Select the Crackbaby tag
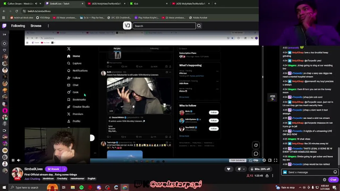This screenshot has width=340, height=191. (x=62, y=179)
